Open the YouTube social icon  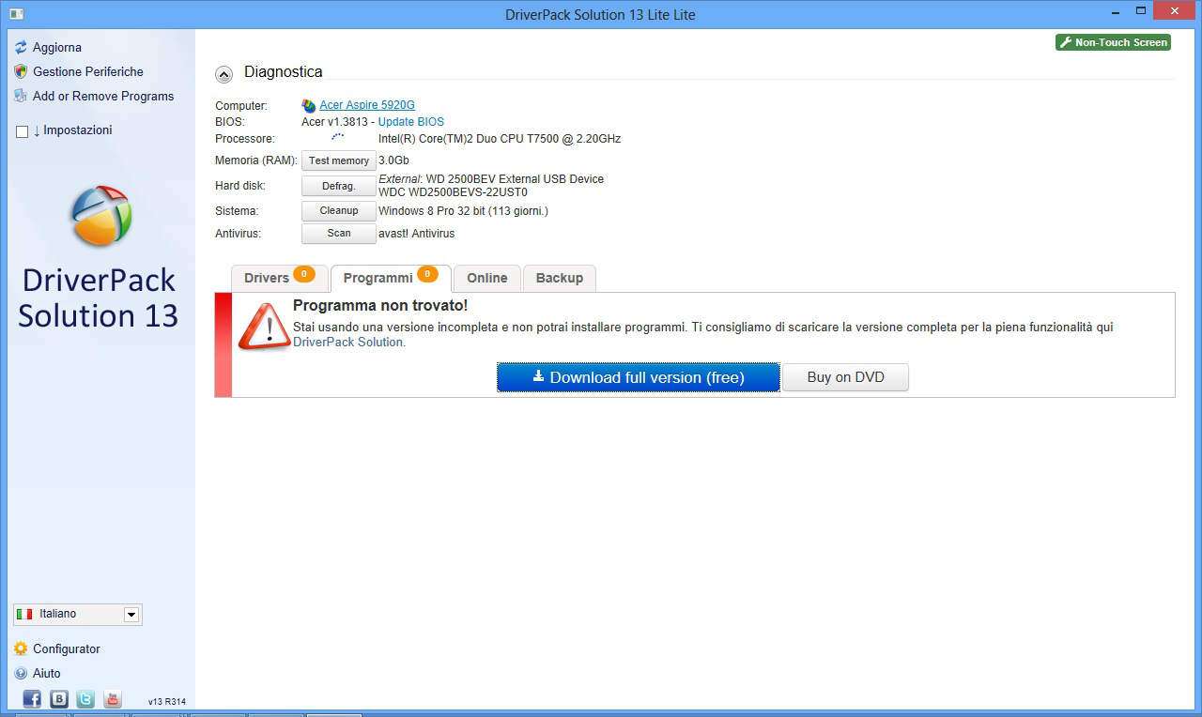(113, 699)
